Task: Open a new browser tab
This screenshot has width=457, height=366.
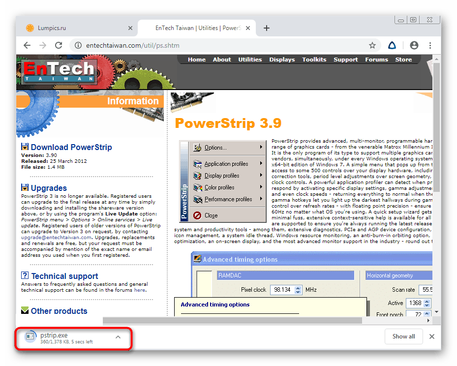Action: click(267, 28)
